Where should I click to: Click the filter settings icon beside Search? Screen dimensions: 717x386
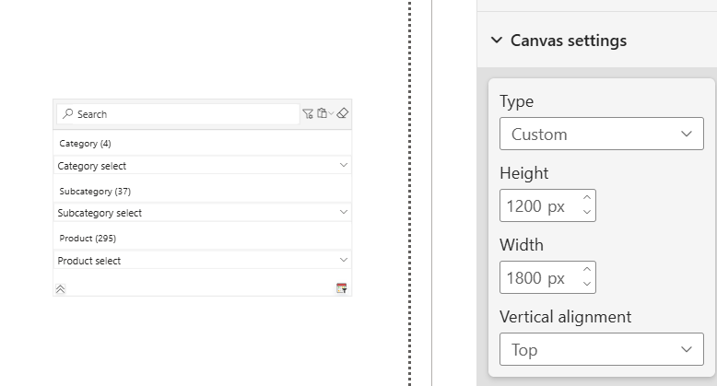308,113
